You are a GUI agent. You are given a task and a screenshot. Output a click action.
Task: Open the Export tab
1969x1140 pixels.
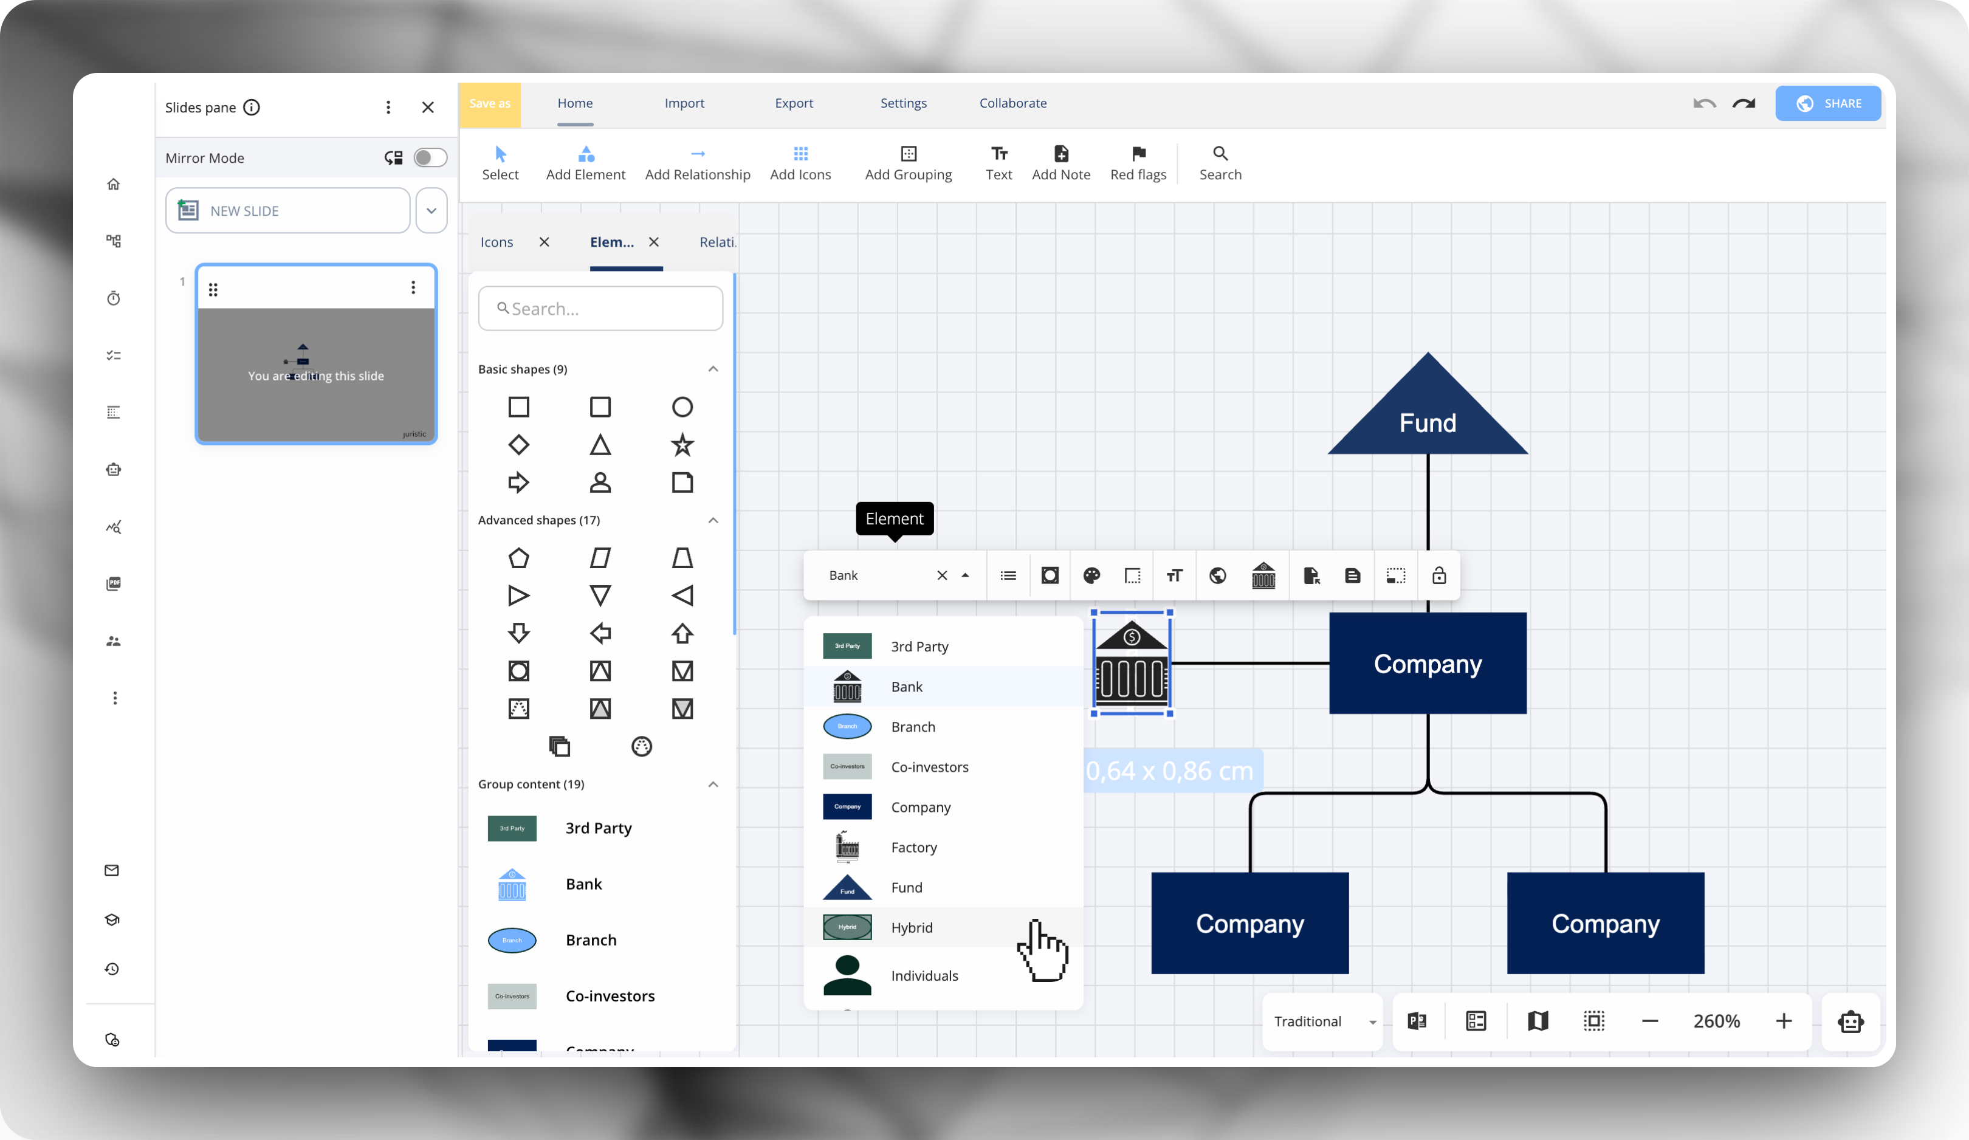pyautogui.click(x=793, y=103)
